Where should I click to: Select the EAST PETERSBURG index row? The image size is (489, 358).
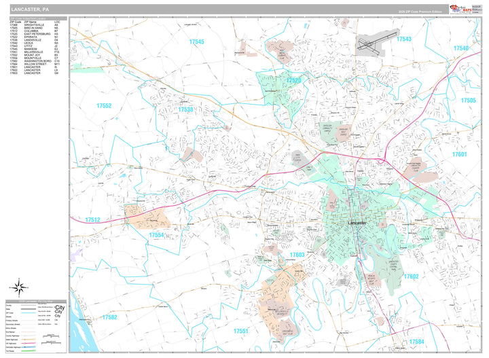click(34, 34)
